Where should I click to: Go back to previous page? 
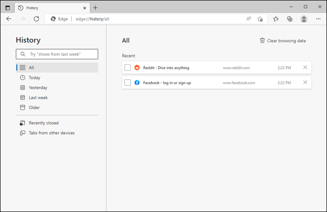pos(9,19)
